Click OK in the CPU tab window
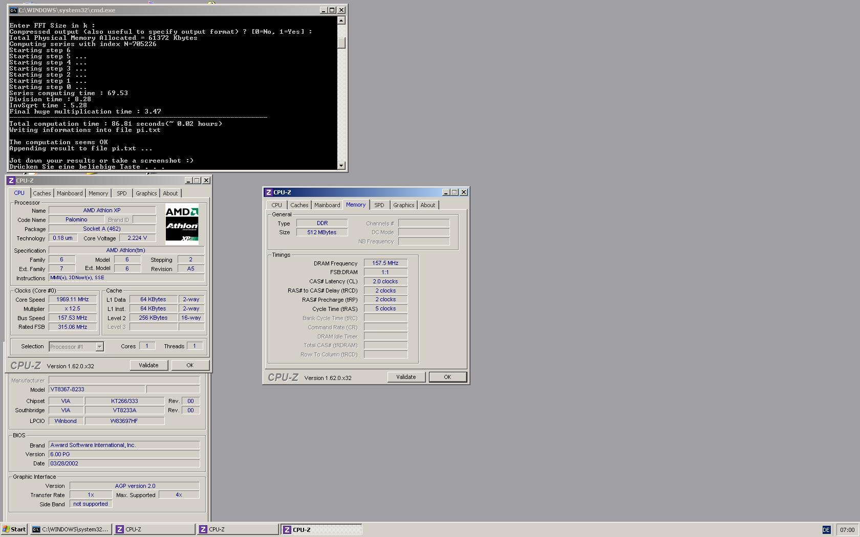Viewport: 860px width, 537px height. tap(190, 365)
